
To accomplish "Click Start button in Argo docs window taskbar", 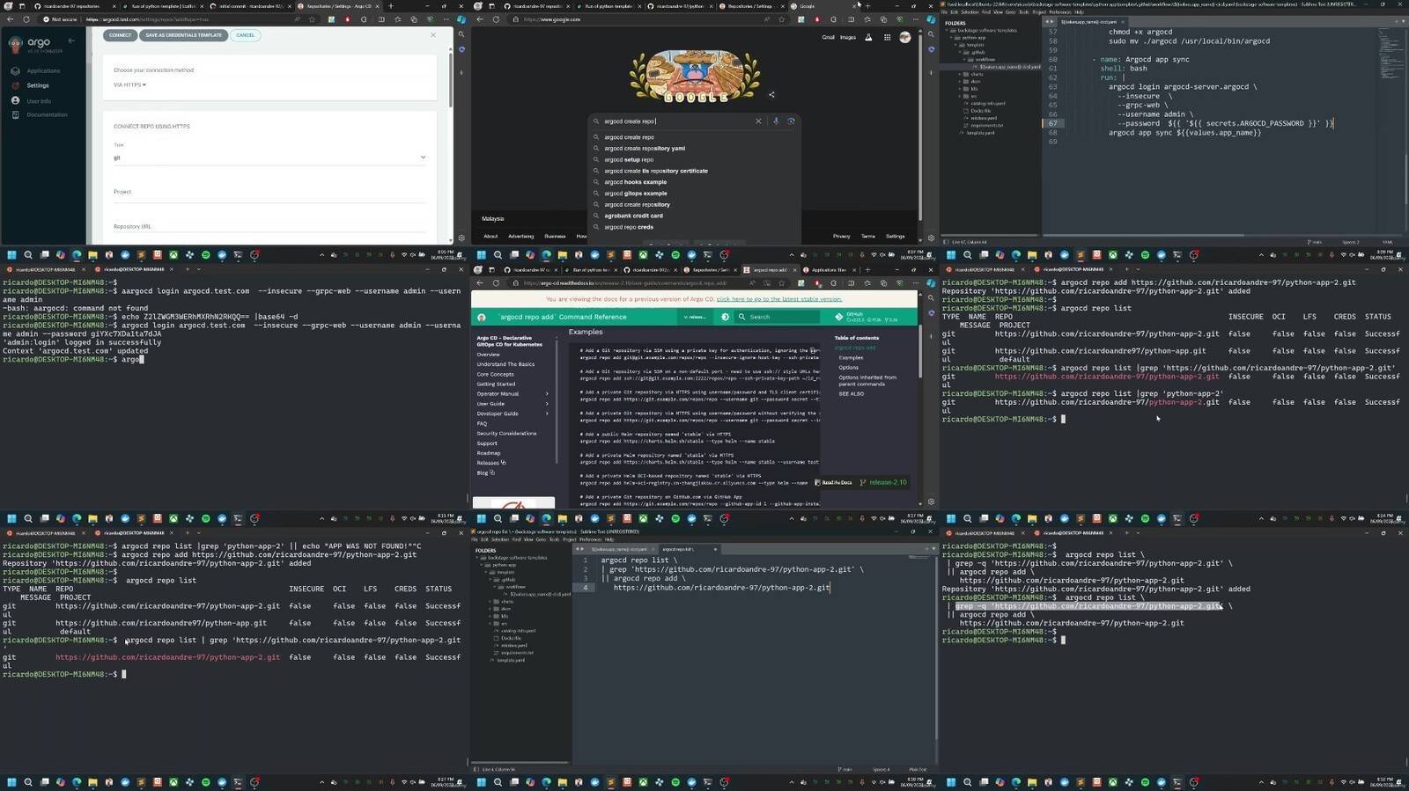I will 481,518.
